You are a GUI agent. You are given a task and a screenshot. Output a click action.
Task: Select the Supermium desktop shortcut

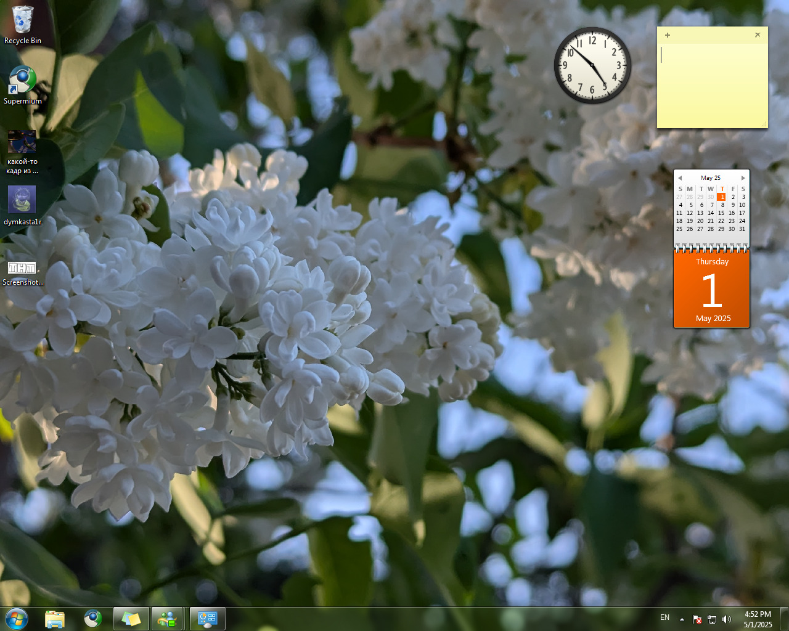pos(23,85)
